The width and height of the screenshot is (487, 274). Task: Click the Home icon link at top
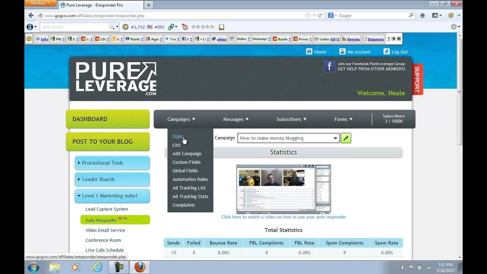point(316,52)
